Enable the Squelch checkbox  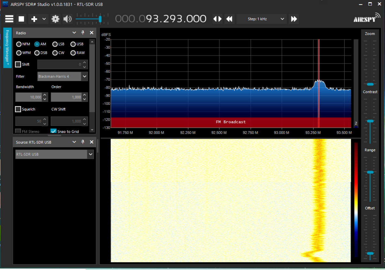tap(18, 109)
